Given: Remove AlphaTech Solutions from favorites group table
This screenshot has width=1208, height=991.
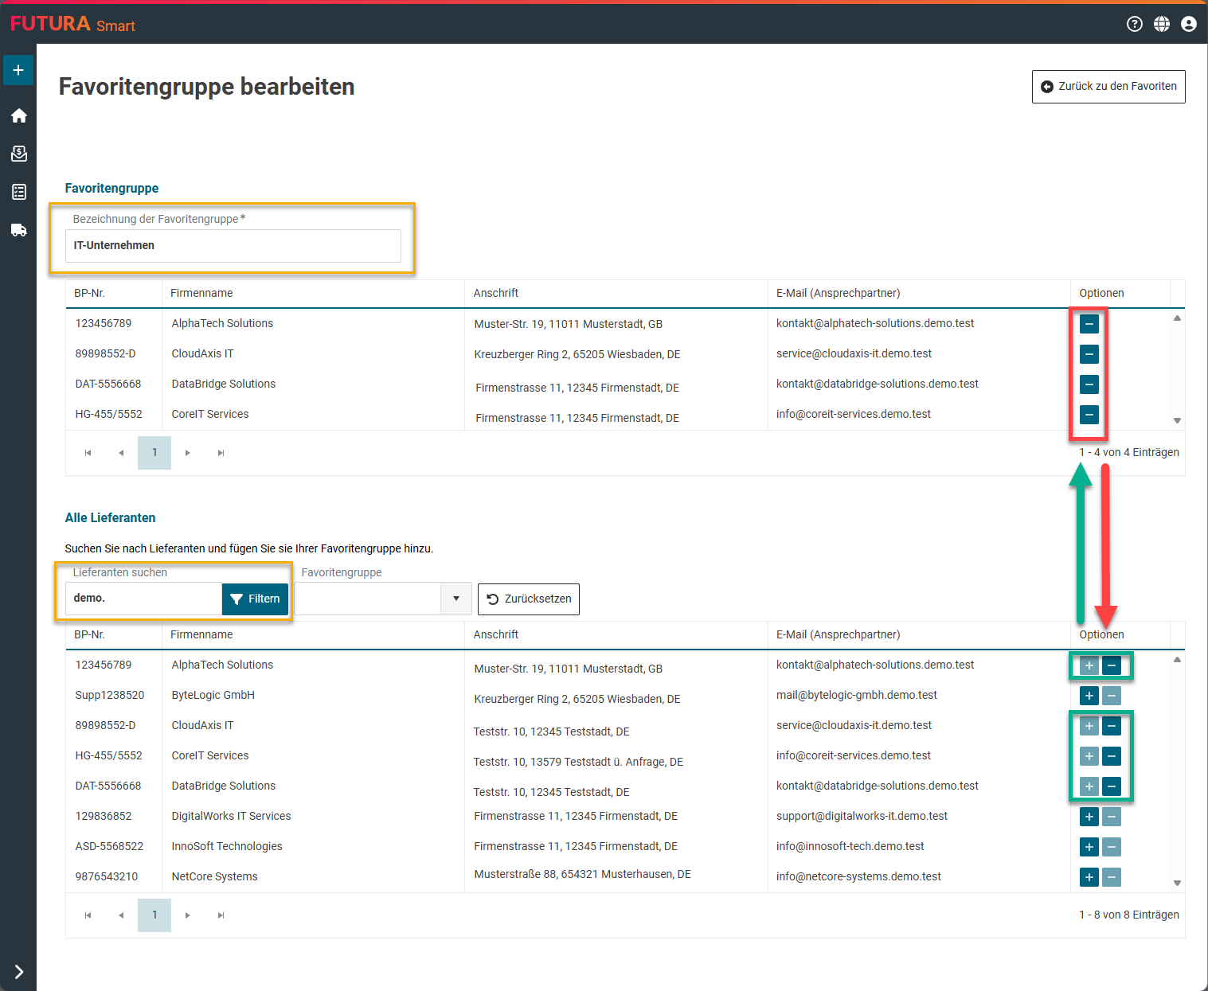Looking at the screenshot, I should [x=1089, y=324].
